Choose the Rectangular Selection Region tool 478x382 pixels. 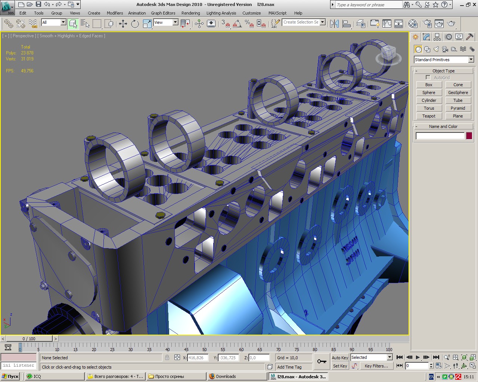tap(97, 24)
